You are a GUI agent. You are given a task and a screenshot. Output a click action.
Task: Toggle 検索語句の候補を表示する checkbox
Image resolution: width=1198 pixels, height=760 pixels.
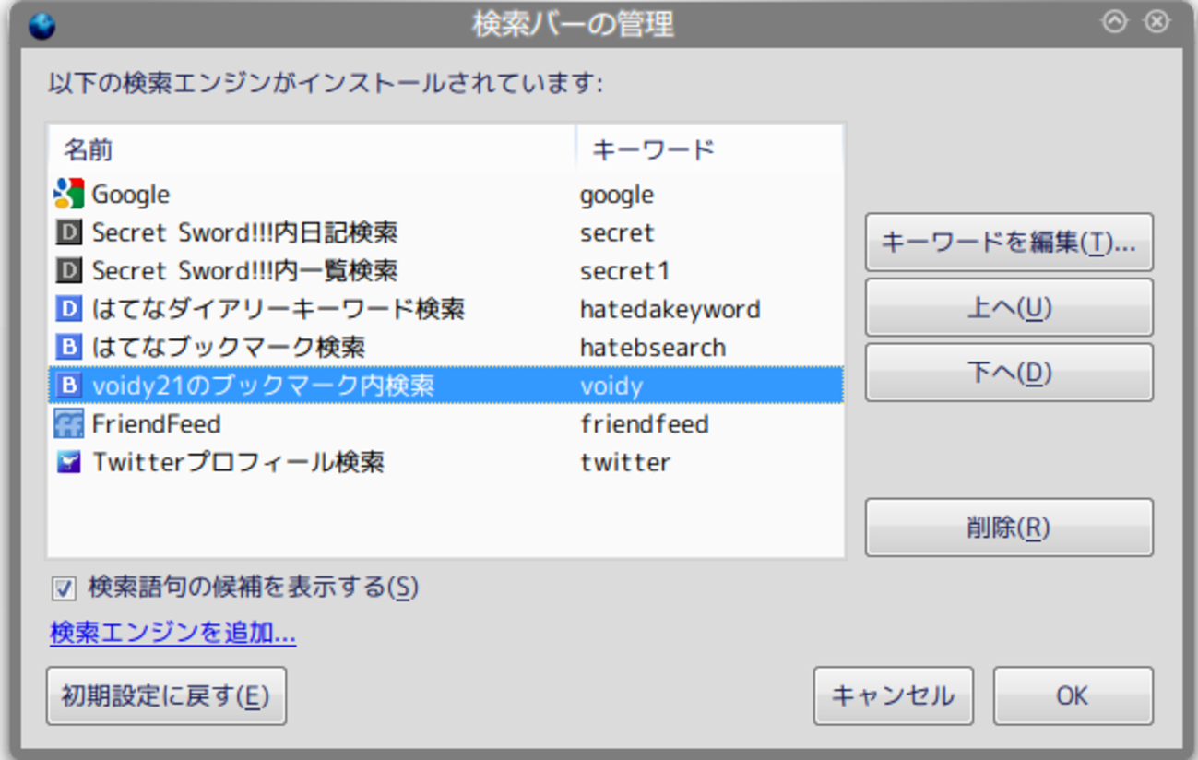[64, 588]
